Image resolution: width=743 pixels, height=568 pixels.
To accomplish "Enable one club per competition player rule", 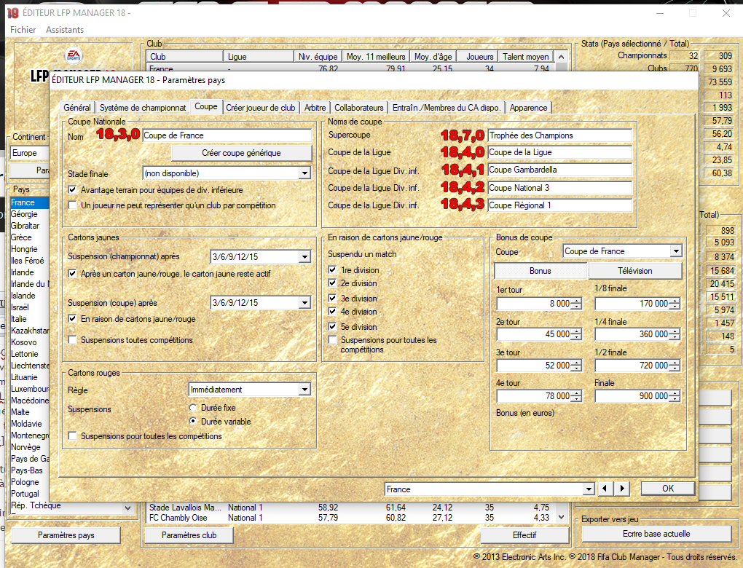I will [73, 205].
